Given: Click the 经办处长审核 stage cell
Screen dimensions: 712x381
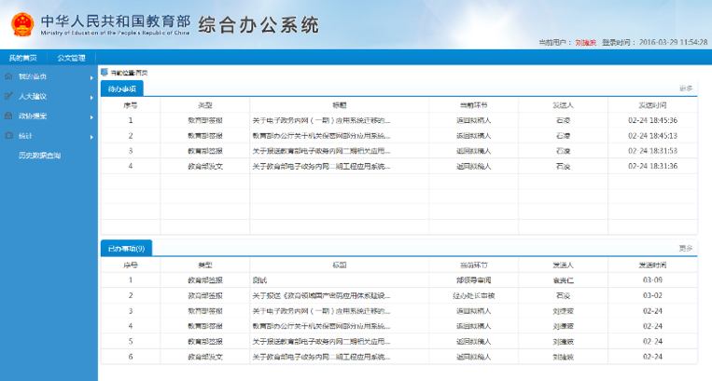Looking at the screenshot, I should point(474,296).
